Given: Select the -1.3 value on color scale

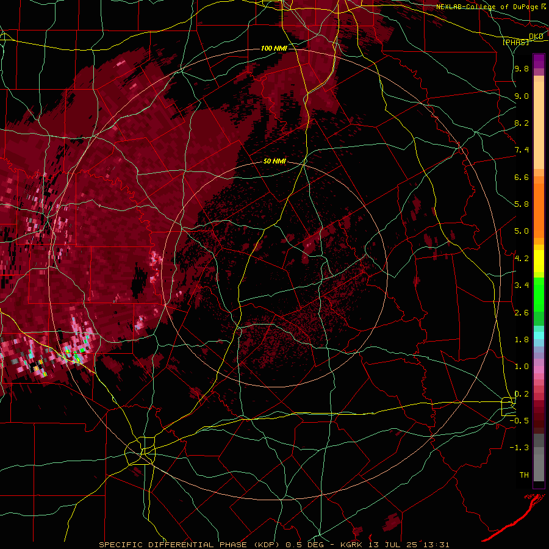Looking at the screenshot, I should point(519,448).
